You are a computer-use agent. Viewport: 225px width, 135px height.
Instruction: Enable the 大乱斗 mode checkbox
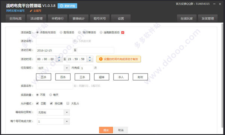pyautogui.click(x=68, y=103)
